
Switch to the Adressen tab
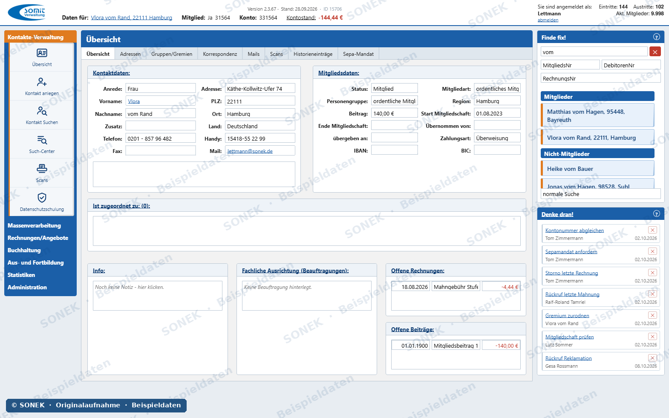pos(130,54)
